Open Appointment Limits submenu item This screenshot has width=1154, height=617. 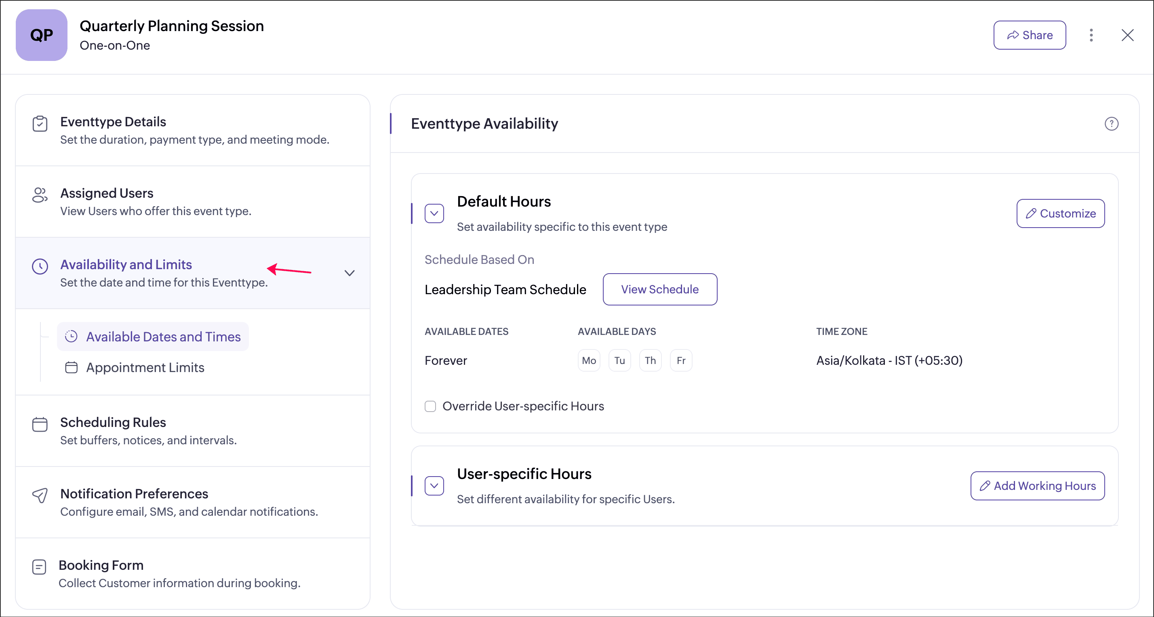[145, 367]
